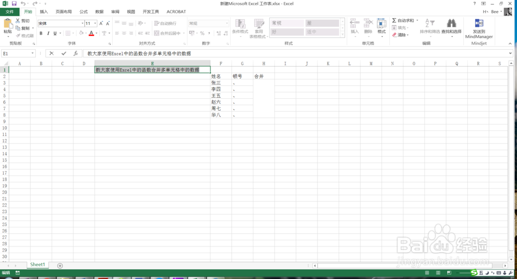Switch to 公式 ribbon tab
This screenshot has height=279, width=517.
point(83,11)
